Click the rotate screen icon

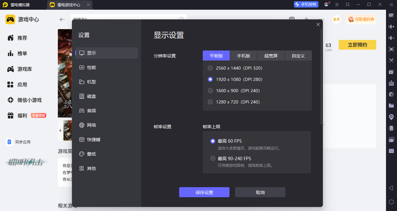click(x=391, y=140)
